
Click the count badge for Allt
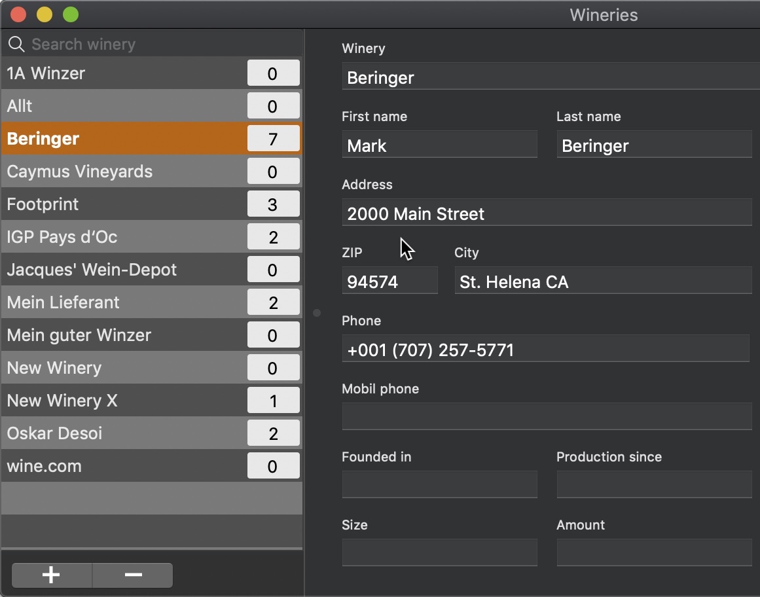pos(274,105)
